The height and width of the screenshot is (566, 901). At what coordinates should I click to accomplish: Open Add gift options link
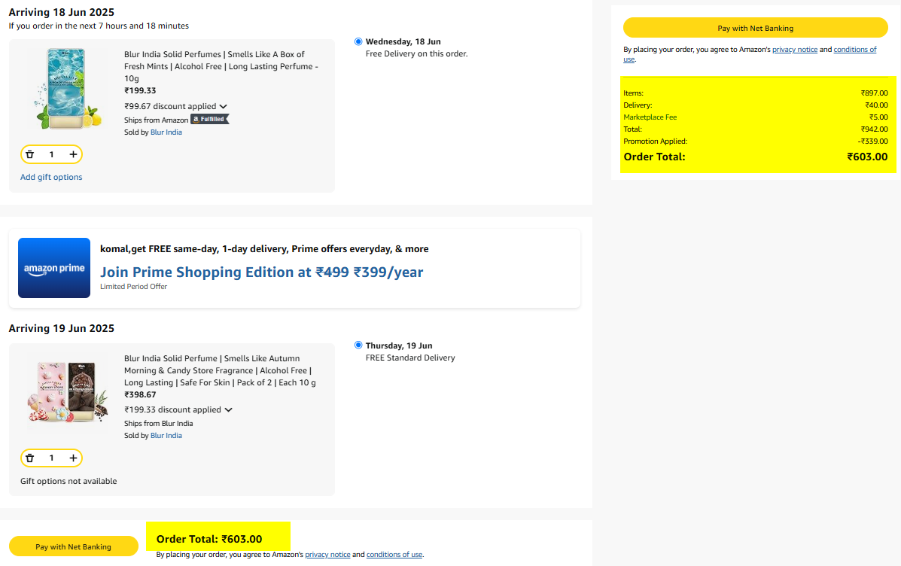(x=51, y=177)
